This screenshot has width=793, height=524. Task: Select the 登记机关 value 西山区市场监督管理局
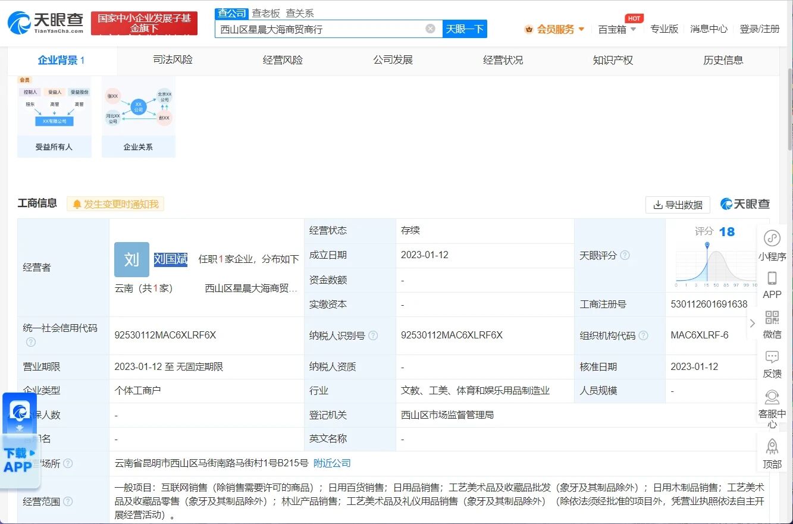click(x=447, y=415)
